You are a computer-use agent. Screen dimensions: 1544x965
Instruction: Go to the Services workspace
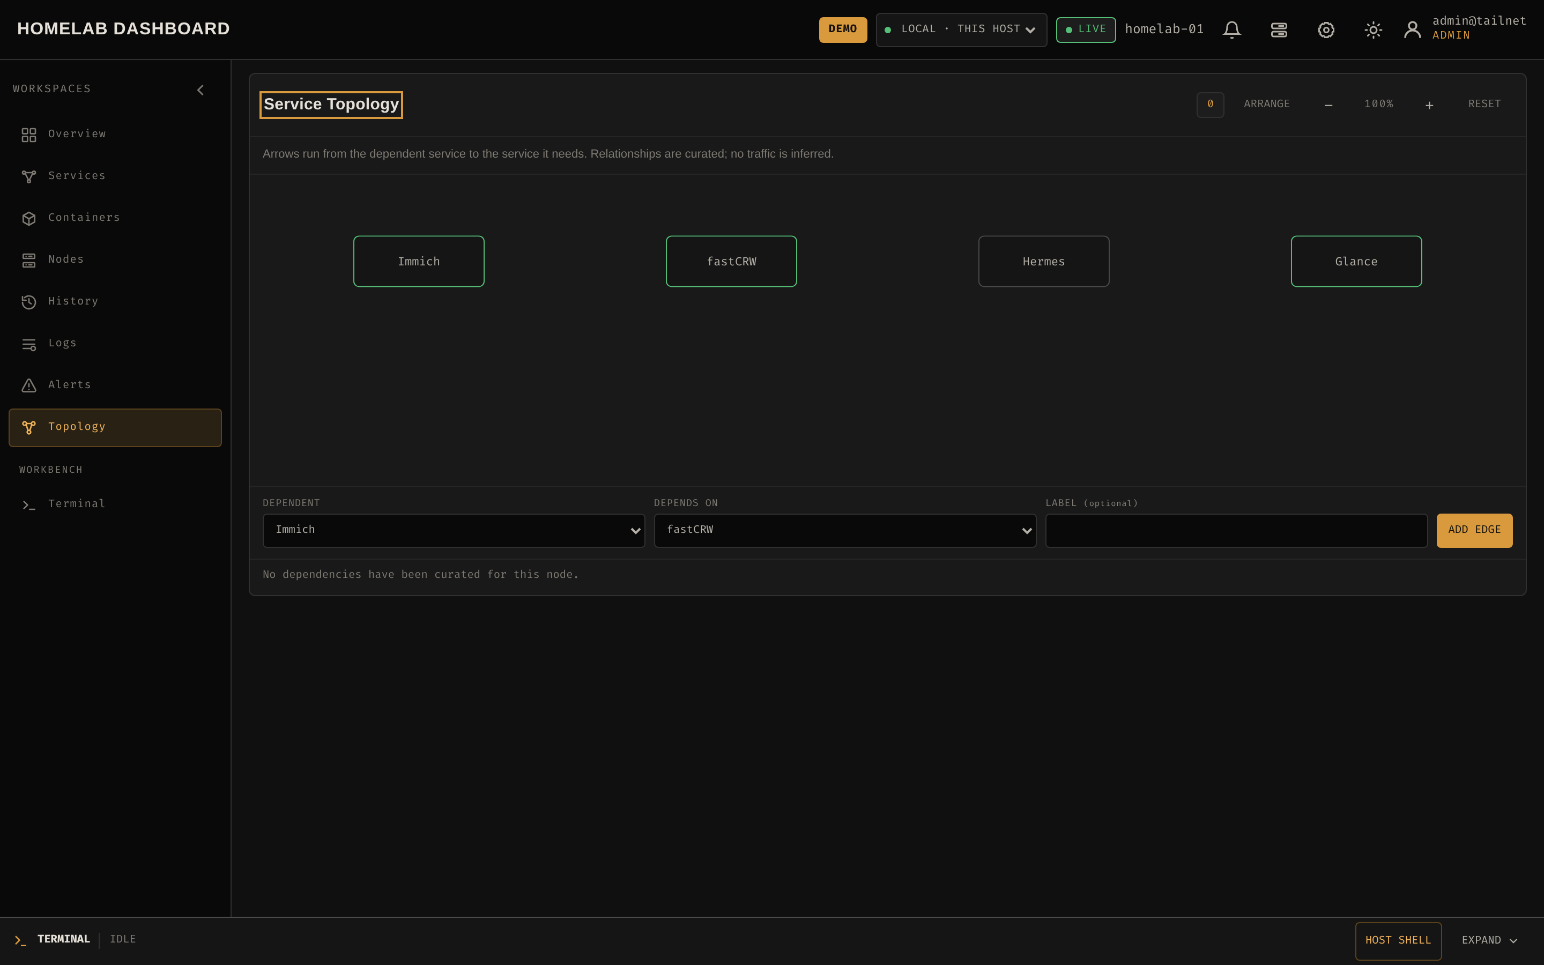[x=115, y=177]
